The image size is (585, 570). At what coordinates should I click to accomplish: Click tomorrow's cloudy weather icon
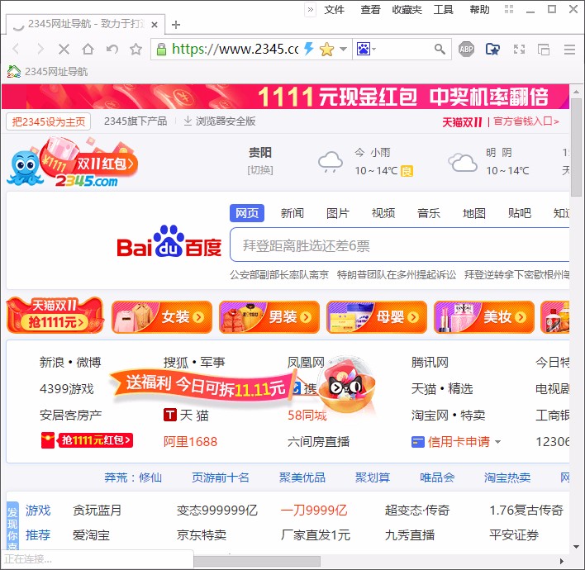462,163
